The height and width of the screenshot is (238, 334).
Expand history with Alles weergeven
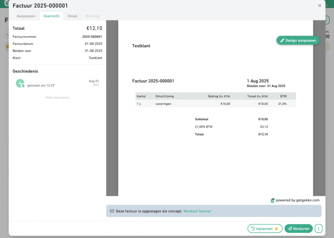coord(57,97)
